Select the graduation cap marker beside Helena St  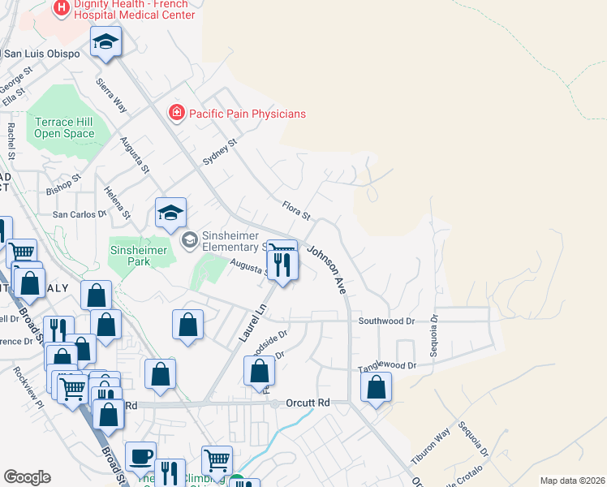(170, 215)
